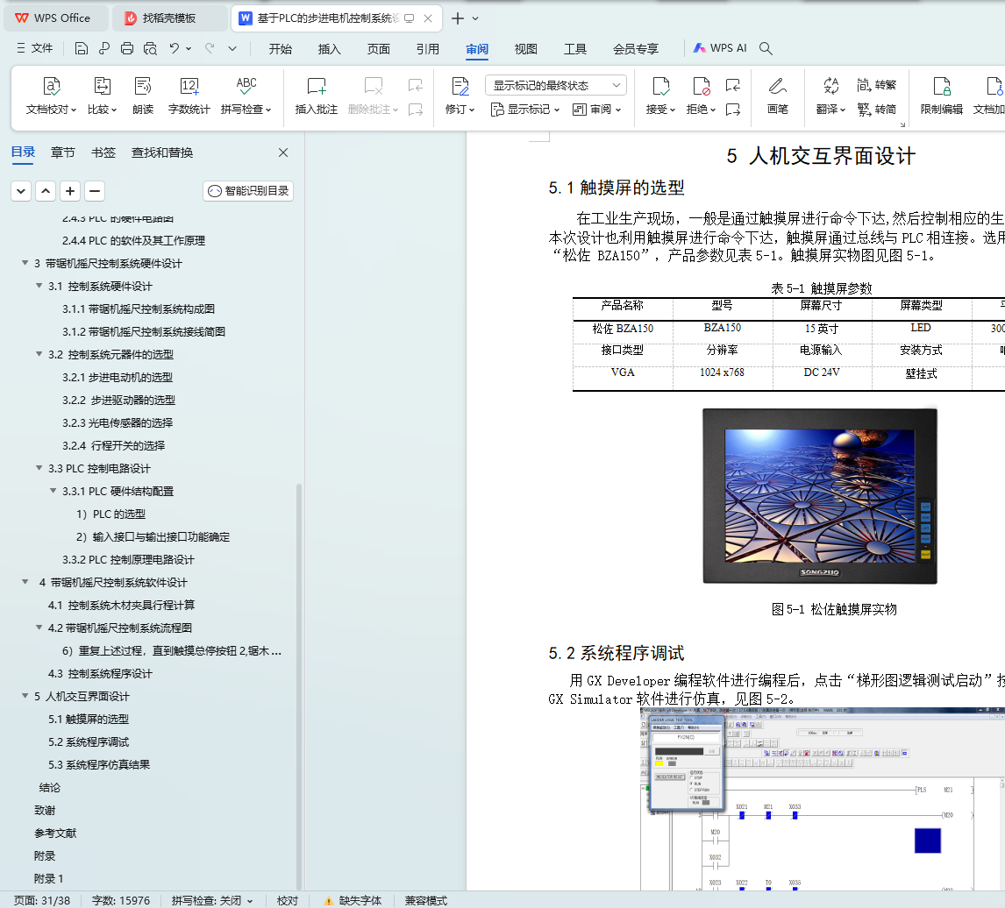Click the print icon in quick access bar
This screenshot has height=908, width=1005.
tap(127, 48)
